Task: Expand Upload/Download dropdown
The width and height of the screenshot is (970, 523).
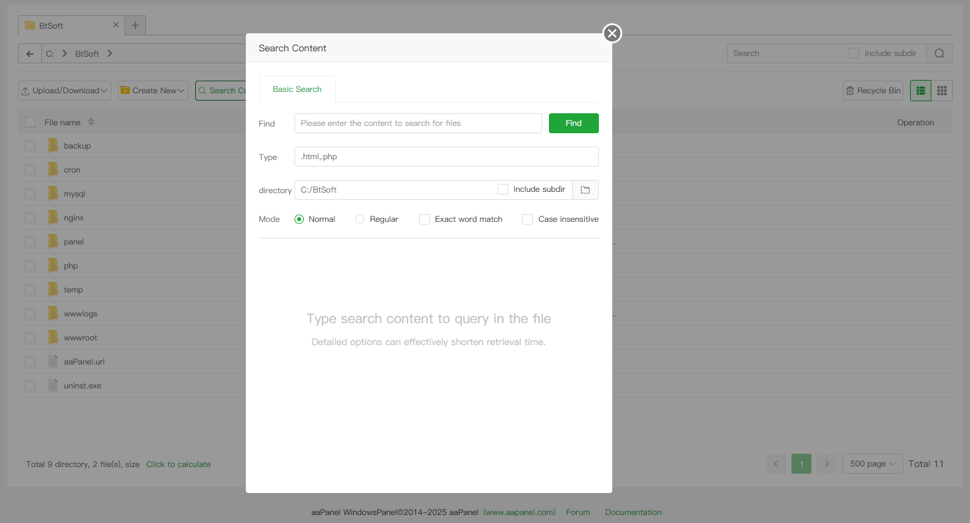Action: click(x=65, y=91)
